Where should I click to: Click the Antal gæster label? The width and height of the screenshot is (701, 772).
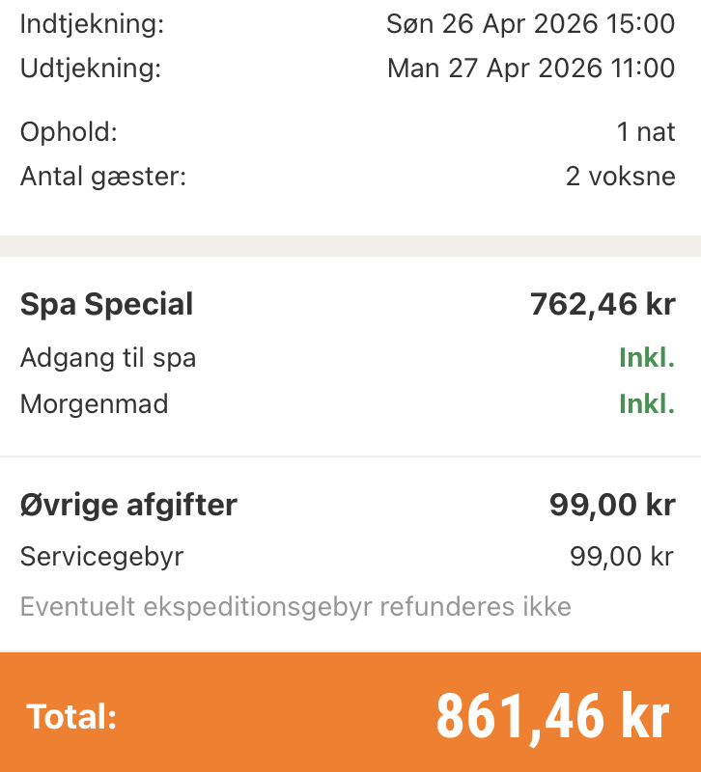(103, 177)
